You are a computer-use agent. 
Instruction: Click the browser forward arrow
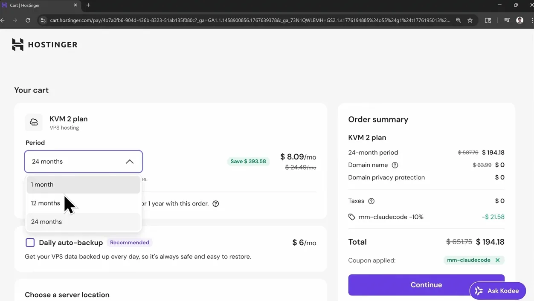click(x=15, y=20)
